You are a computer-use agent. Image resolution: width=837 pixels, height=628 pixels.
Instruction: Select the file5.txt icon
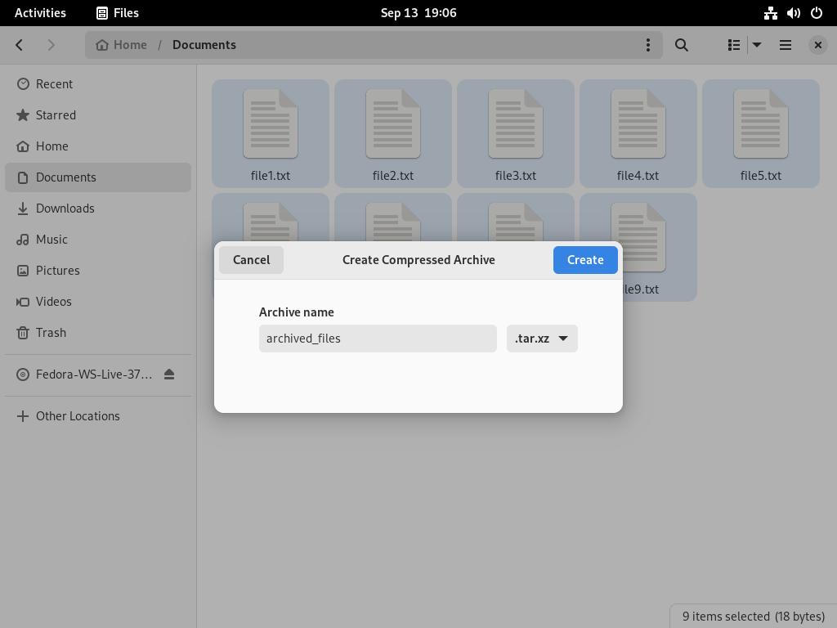pos(761,124)
